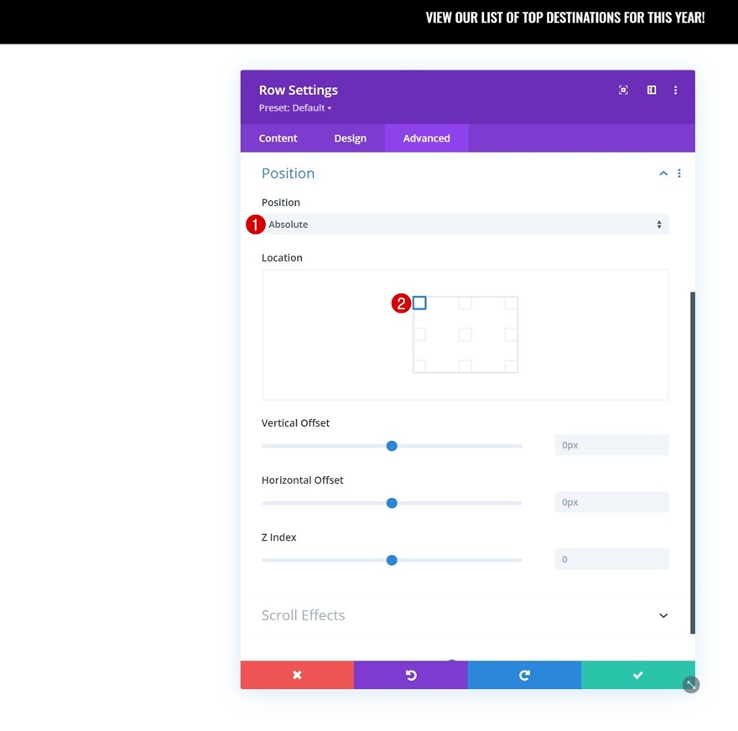Toggle the split-view sidebar icon in header
738x731 pixels.
[x=652, y=90]
